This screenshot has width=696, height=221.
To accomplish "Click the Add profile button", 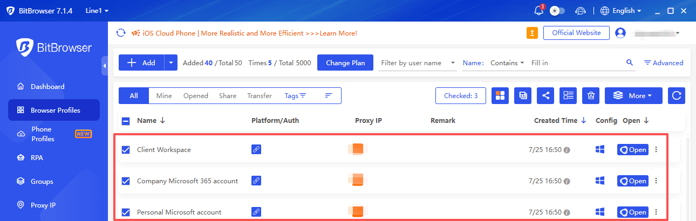I will pyautogui.click(x=141, y=63).
